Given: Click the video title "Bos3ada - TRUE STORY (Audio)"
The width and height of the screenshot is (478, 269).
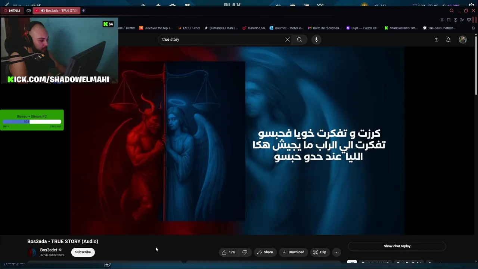Looking at the screenshot, I should 63,241.
